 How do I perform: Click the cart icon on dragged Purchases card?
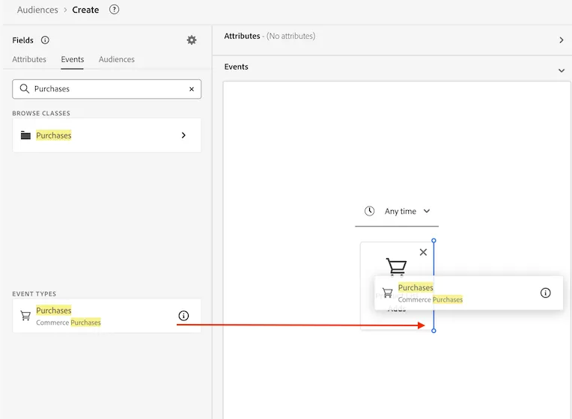387,293
